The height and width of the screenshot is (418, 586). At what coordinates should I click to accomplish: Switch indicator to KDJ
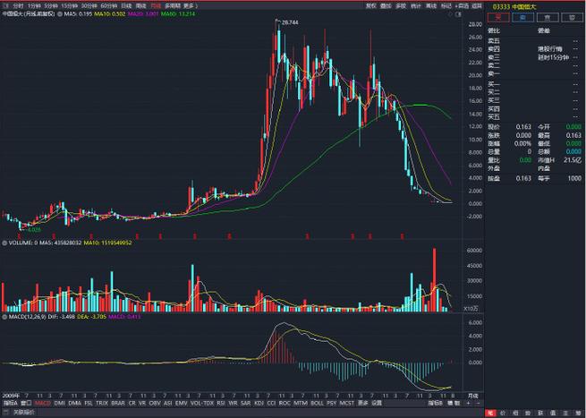[259, 403]
